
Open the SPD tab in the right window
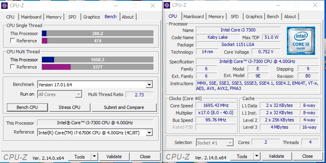point(234,17)
